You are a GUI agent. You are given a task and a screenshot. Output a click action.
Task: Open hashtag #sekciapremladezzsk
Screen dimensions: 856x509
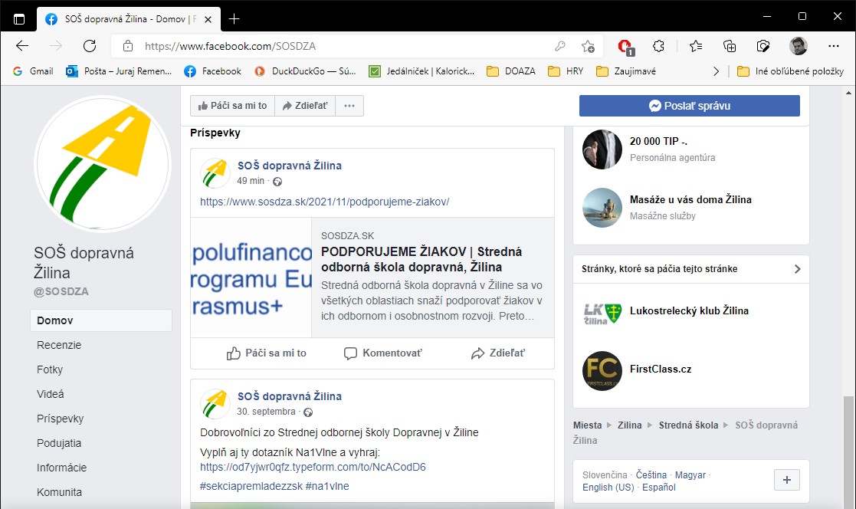[x=251, y=486]
